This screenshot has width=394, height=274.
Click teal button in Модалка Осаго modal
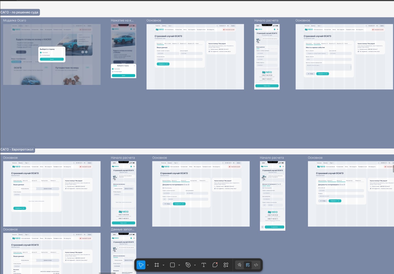(x=52, y=59)
